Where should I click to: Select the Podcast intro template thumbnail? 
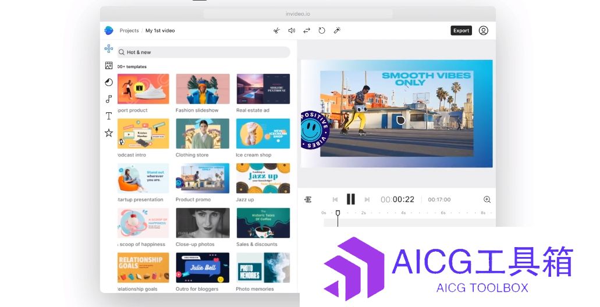click(x=143, y=133)
